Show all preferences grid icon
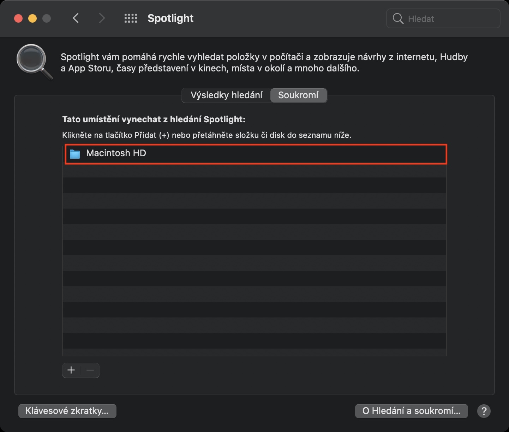 click(x=131, y=18)
